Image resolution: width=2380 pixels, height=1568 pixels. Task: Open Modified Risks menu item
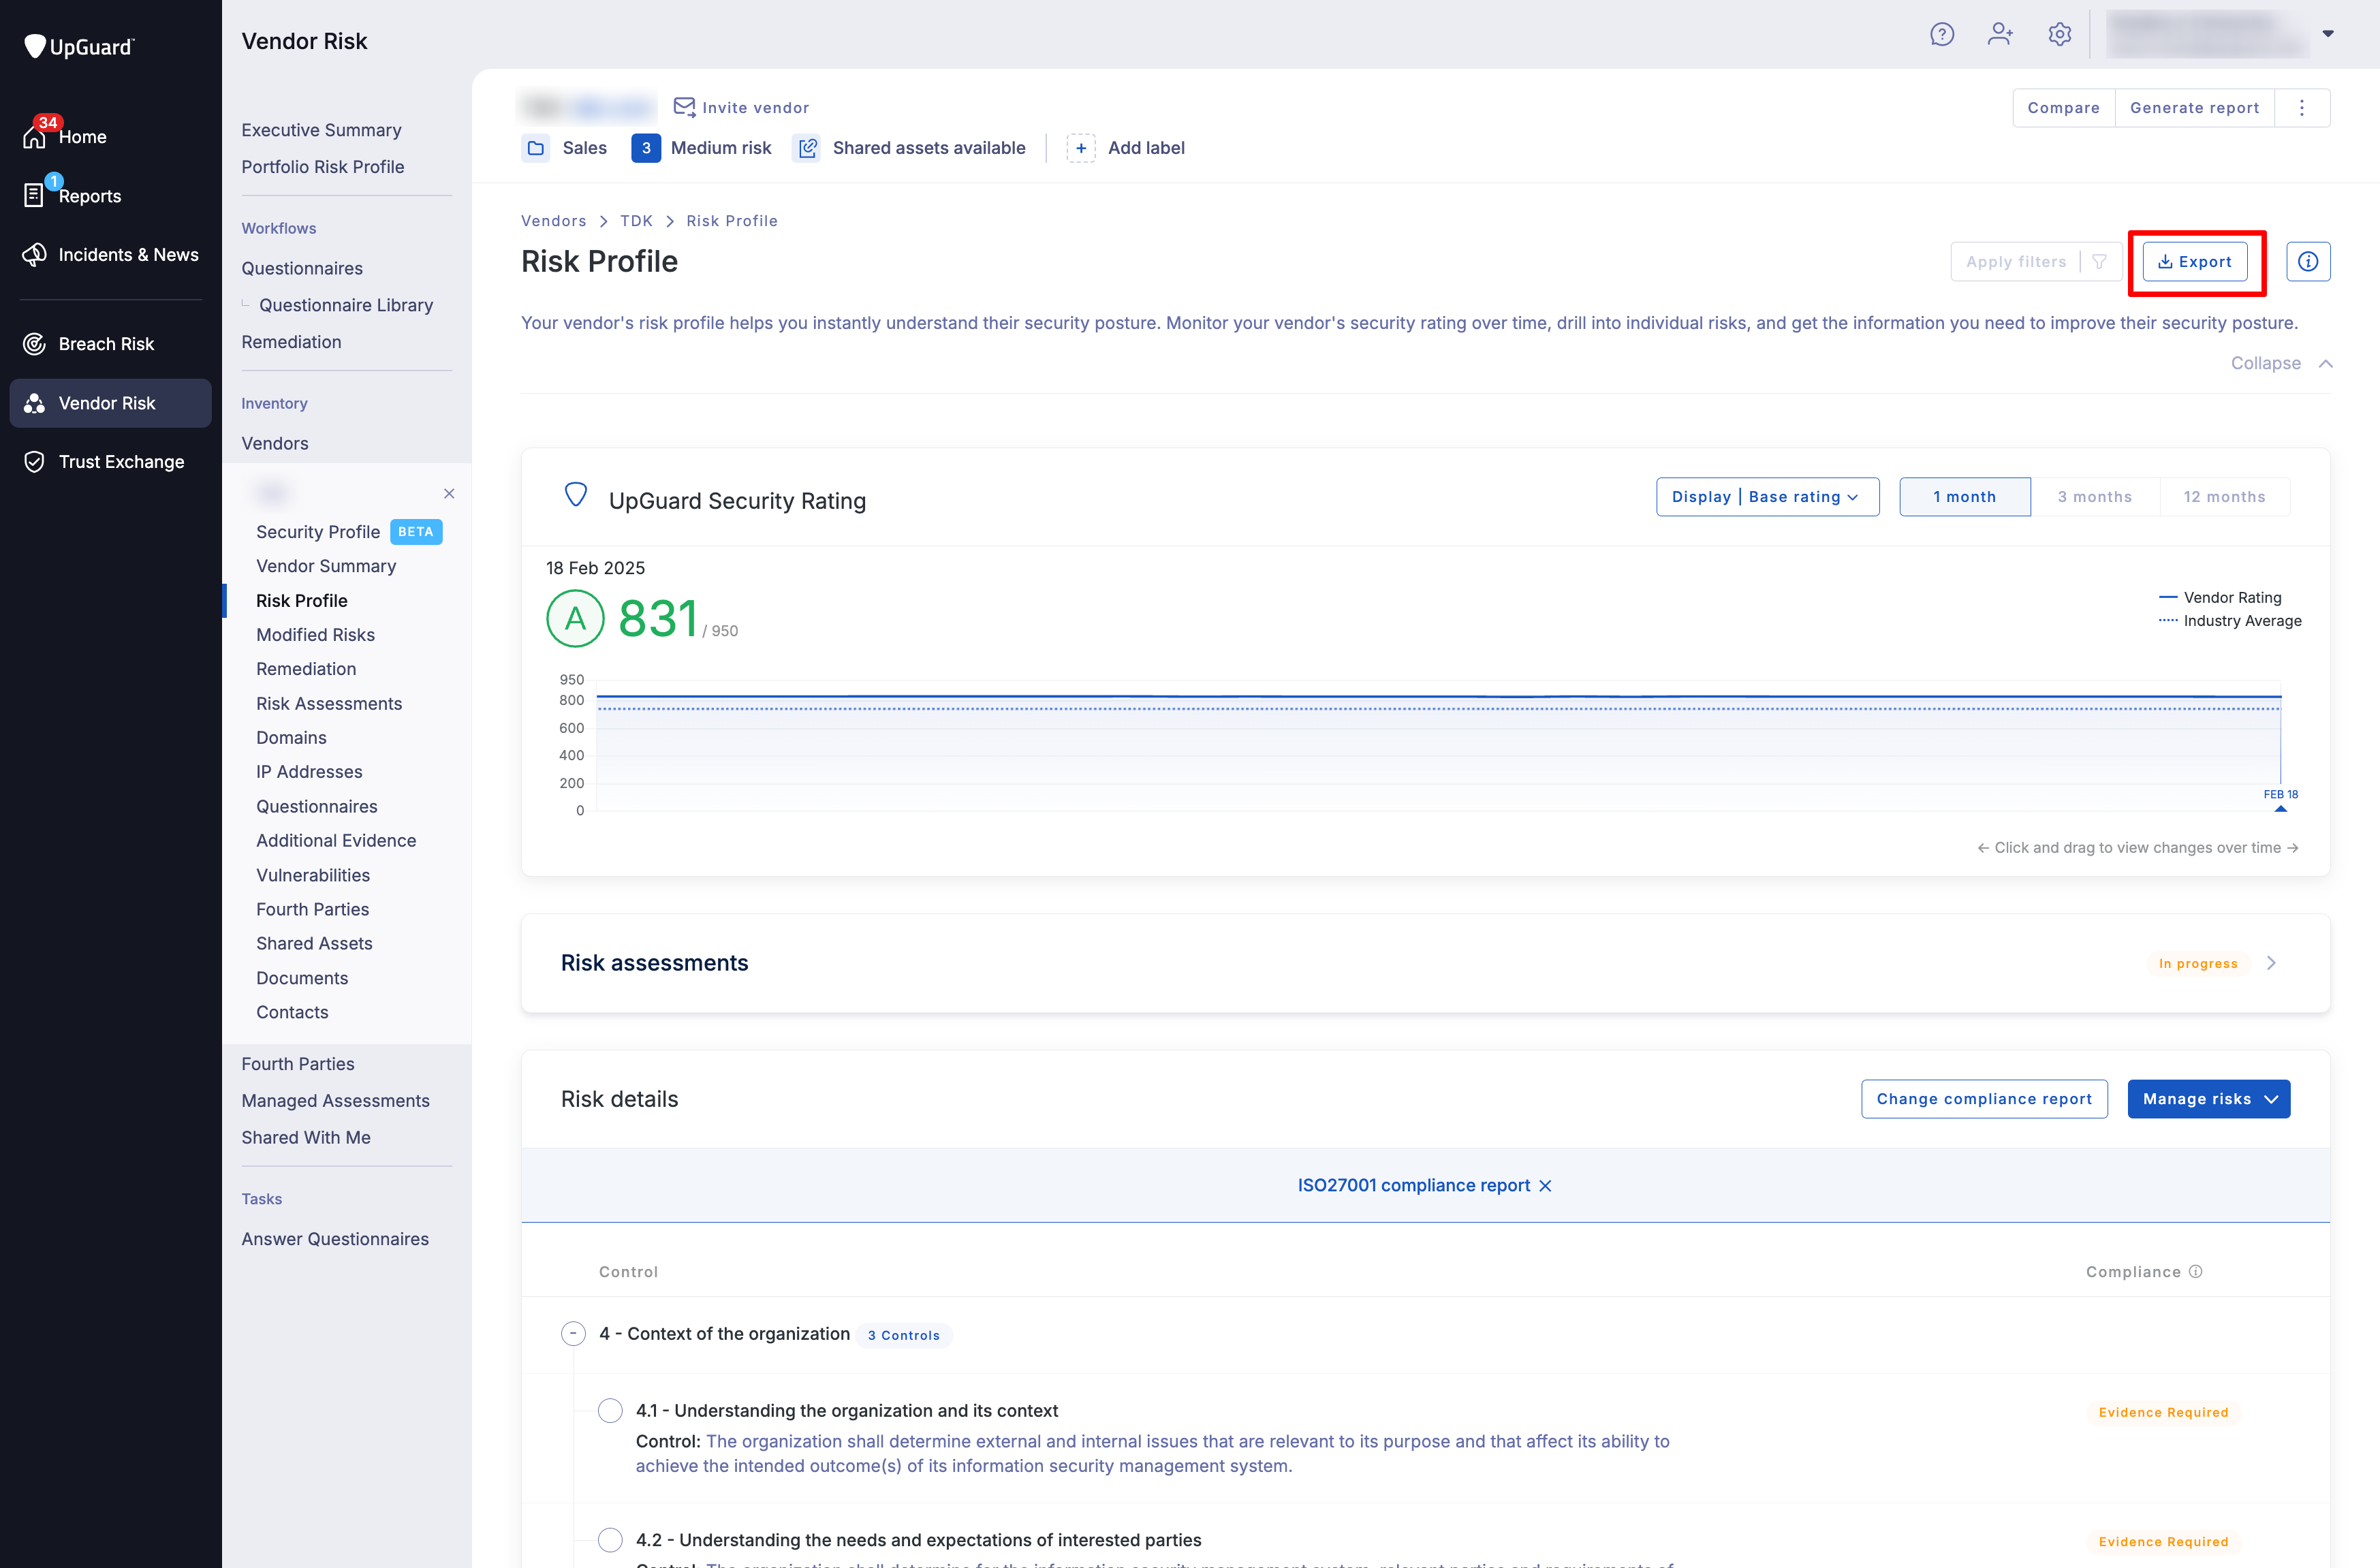pyautogui.click(x=315, y=635)
